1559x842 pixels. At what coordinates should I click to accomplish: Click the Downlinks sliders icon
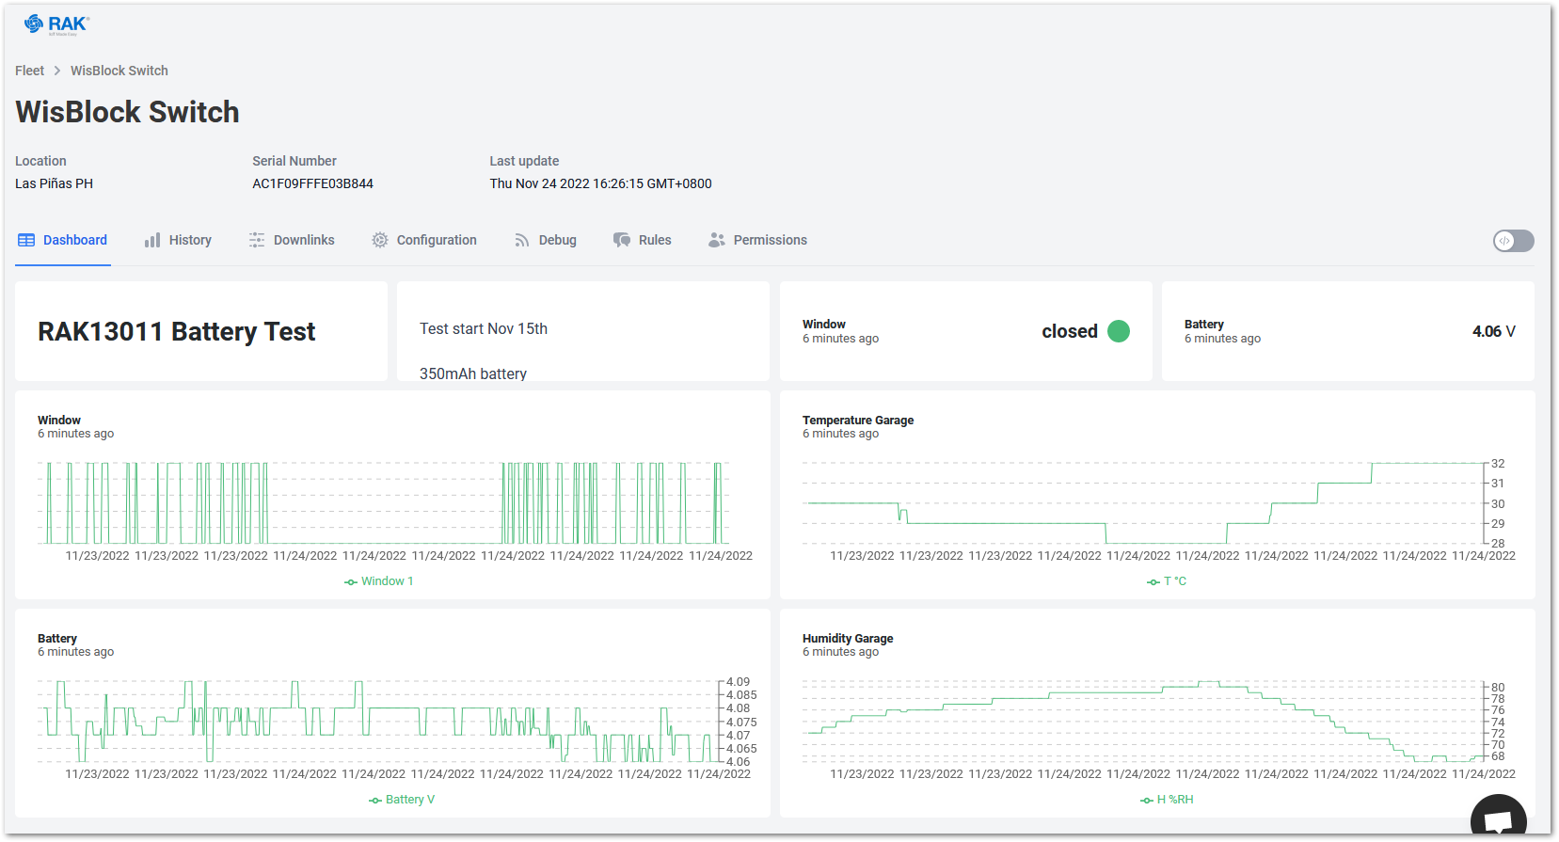(257, 240)
